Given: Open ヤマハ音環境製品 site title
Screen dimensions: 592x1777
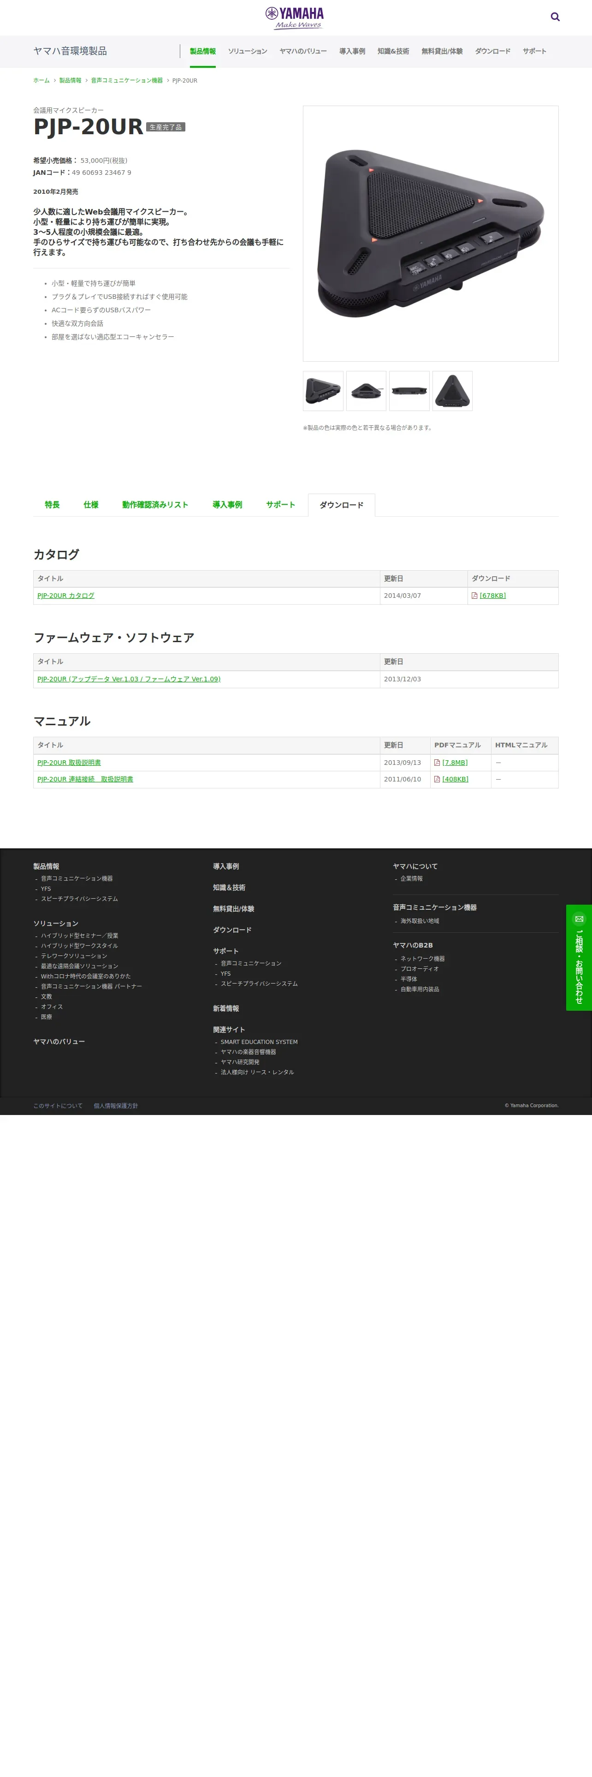Looking at the screenshot, I should click(x=70, y=51).
